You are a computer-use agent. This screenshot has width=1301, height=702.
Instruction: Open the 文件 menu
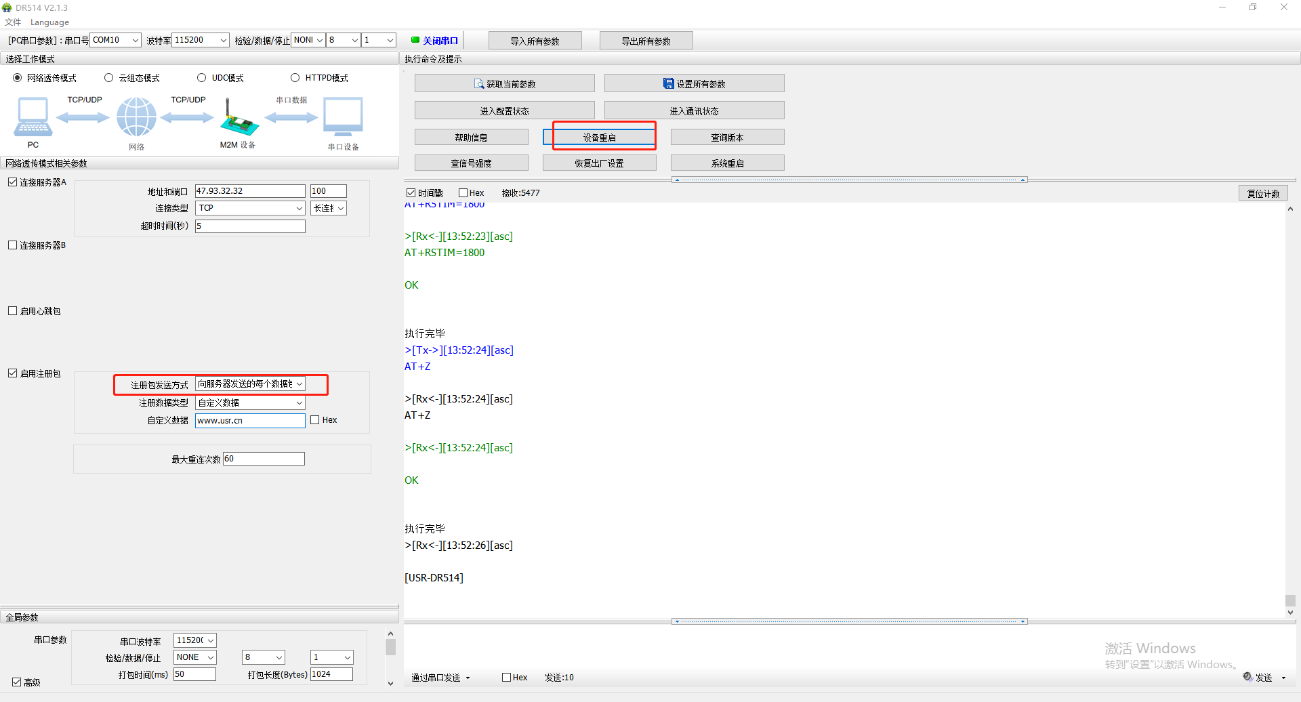pyautogui.click(x=13, y=22)
